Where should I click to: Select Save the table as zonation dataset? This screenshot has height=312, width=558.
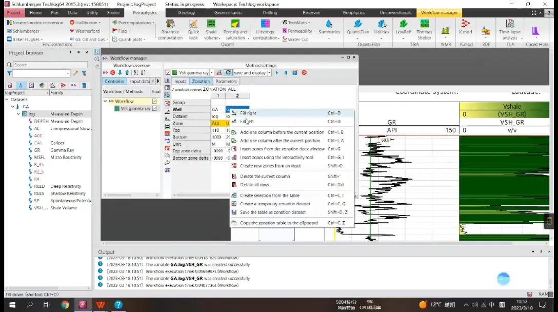click(292, 212)
